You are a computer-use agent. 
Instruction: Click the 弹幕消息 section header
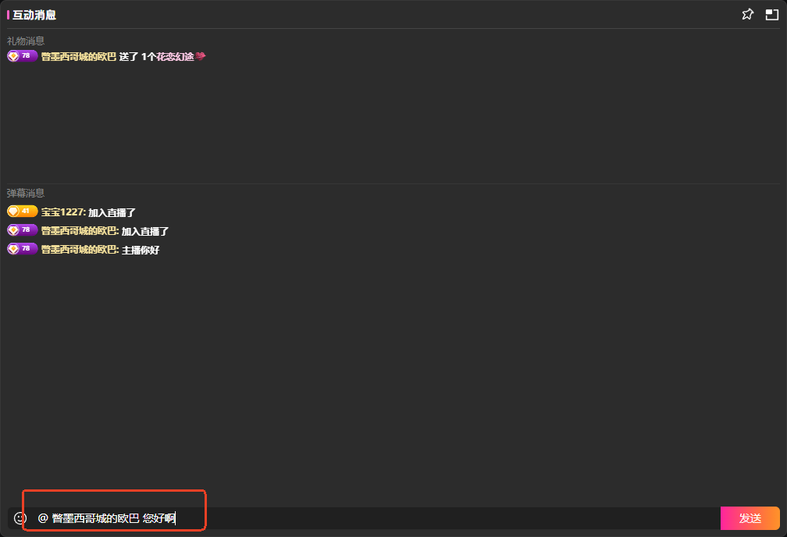[x=26, y=193]
